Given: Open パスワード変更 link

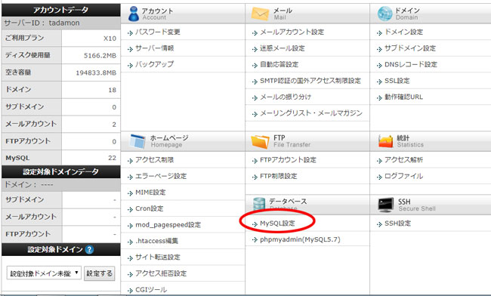Looking at the screenshot, I should click(x=158, y=32).
